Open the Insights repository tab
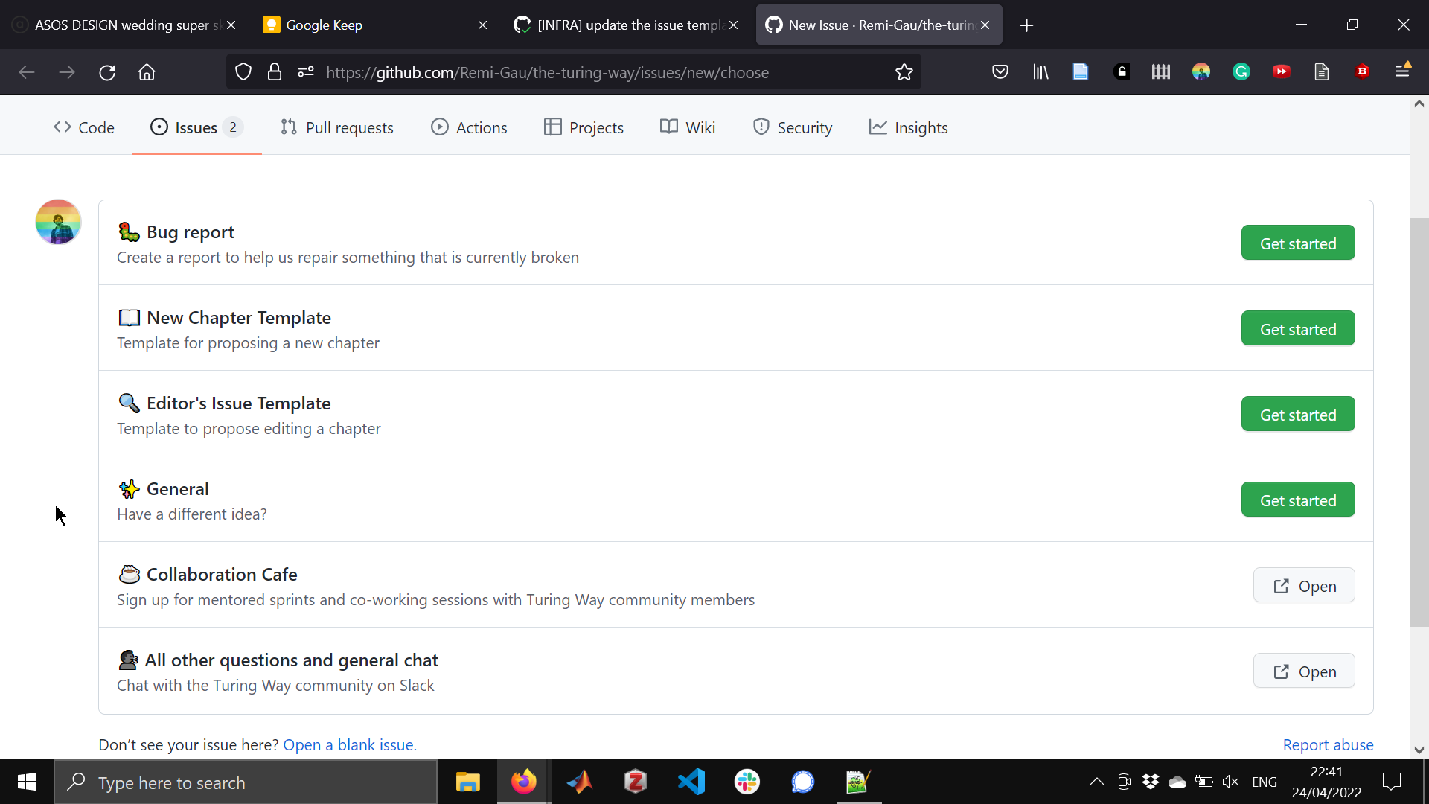Image resolution: width=1429 pixels, height=804 pixels. (x=908, y=127)
